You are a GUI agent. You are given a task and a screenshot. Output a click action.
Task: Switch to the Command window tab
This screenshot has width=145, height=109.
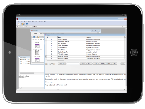pos(28,27)
